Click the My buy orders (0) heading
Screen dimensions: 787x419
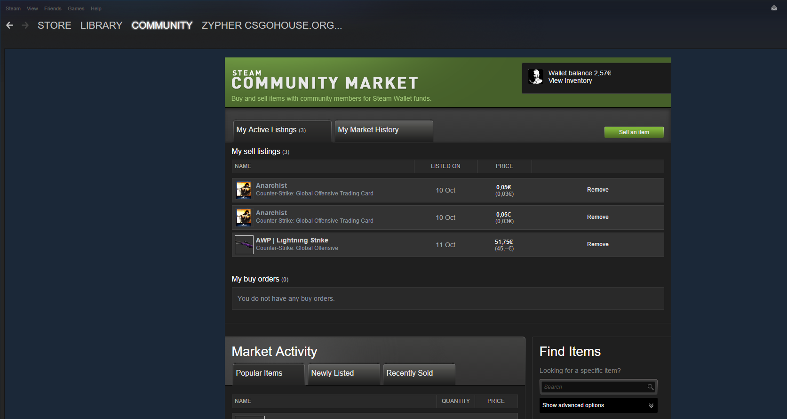[260, 279]
